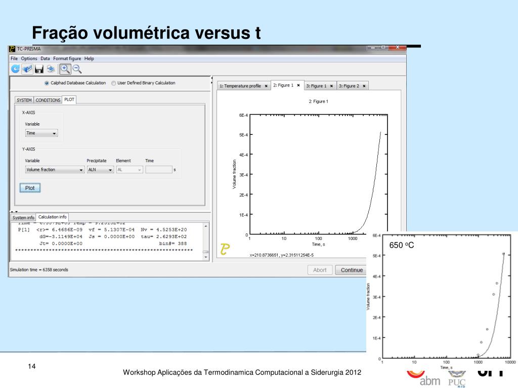This screenshot has height=388, width=518.
Task: Click the calculation log scrollbar down arrow
Action: point(206,257)
